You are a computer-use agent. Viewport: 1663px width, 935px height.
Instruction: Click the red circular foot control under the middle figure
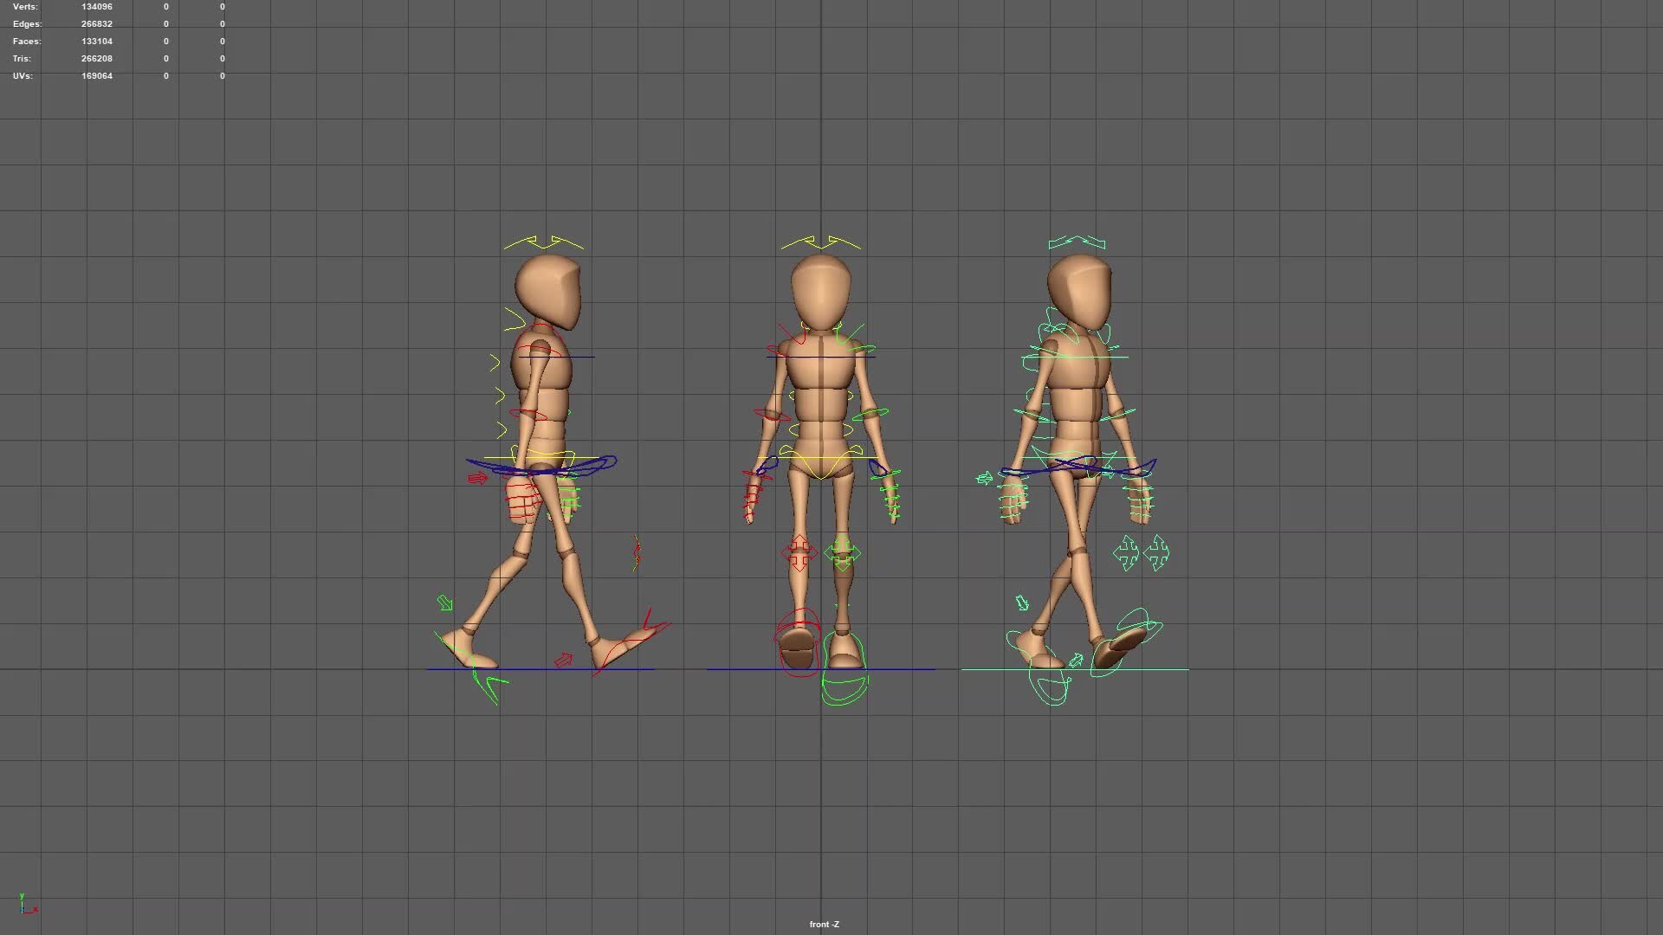798,641
